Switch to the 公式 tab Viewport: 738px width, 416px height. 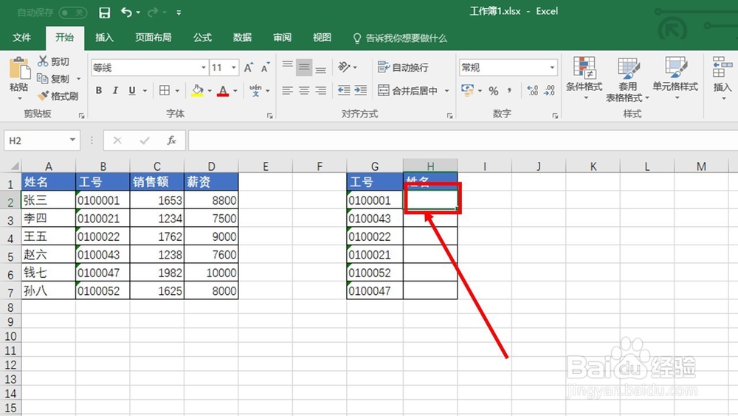(x=202, y=38)
